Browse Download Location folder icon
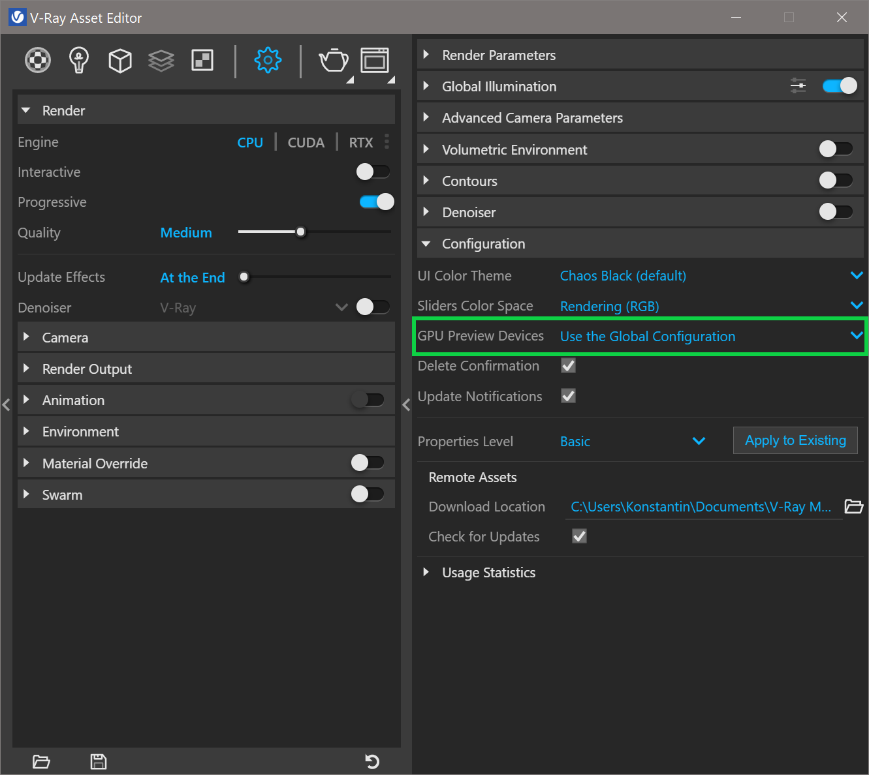The image size is (869, 775). click(854, 506)
